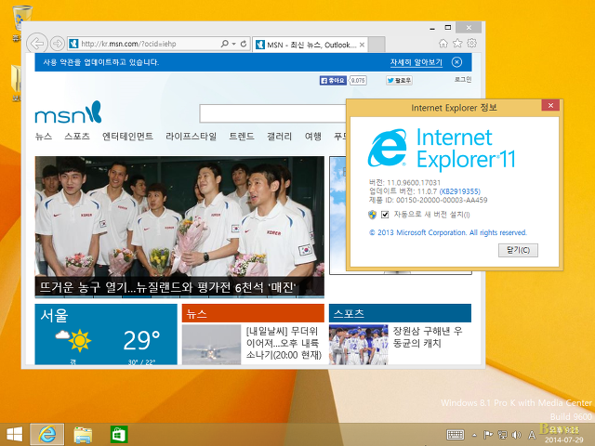The width and height of the screenshot is (595, 446).
Task: Refresh the page with the reload icon
Action: 244,44
